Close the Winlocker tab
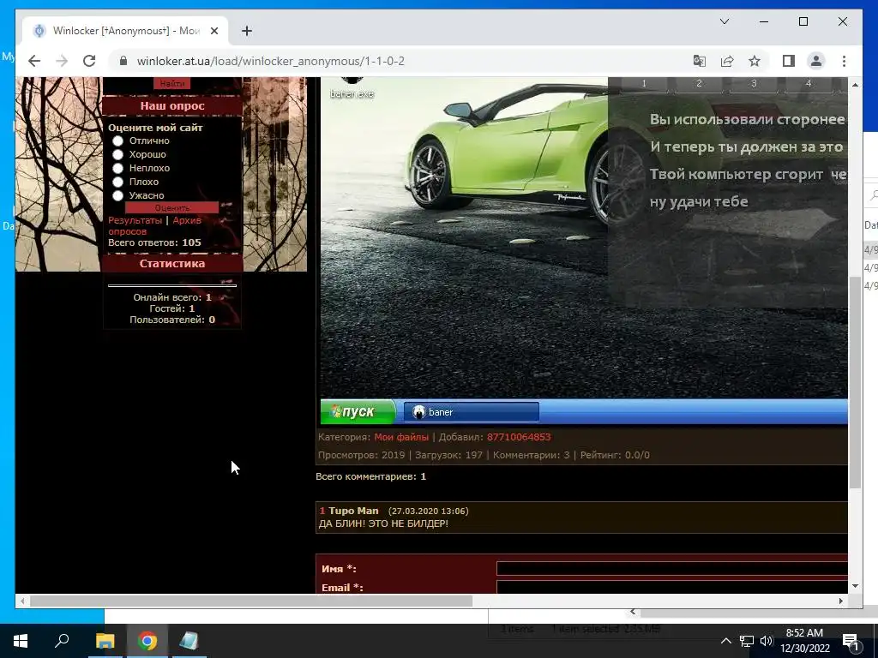The width and height of the screenshot is (878, 658). click(213, 31)
